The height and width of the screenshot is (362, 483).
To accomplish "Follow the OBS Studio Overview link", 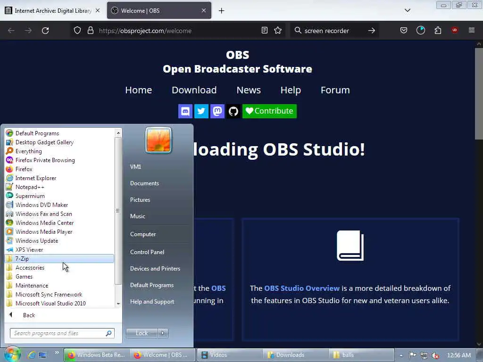I will pyautogui.click(x=302, y=288).
